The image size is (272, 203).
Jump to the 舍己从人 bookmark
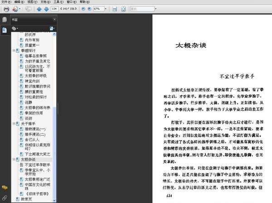point(32,140)
